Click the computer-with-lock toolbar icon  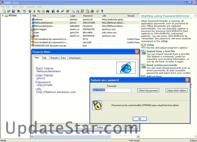tap(19, 11)
